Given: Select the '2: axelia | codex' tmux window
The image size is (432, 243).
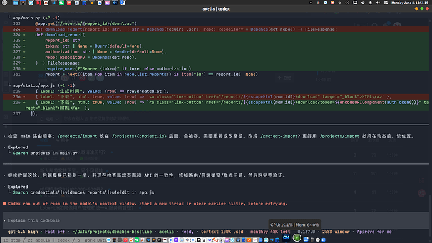Looking at the screenshot, I should [49, 240].
